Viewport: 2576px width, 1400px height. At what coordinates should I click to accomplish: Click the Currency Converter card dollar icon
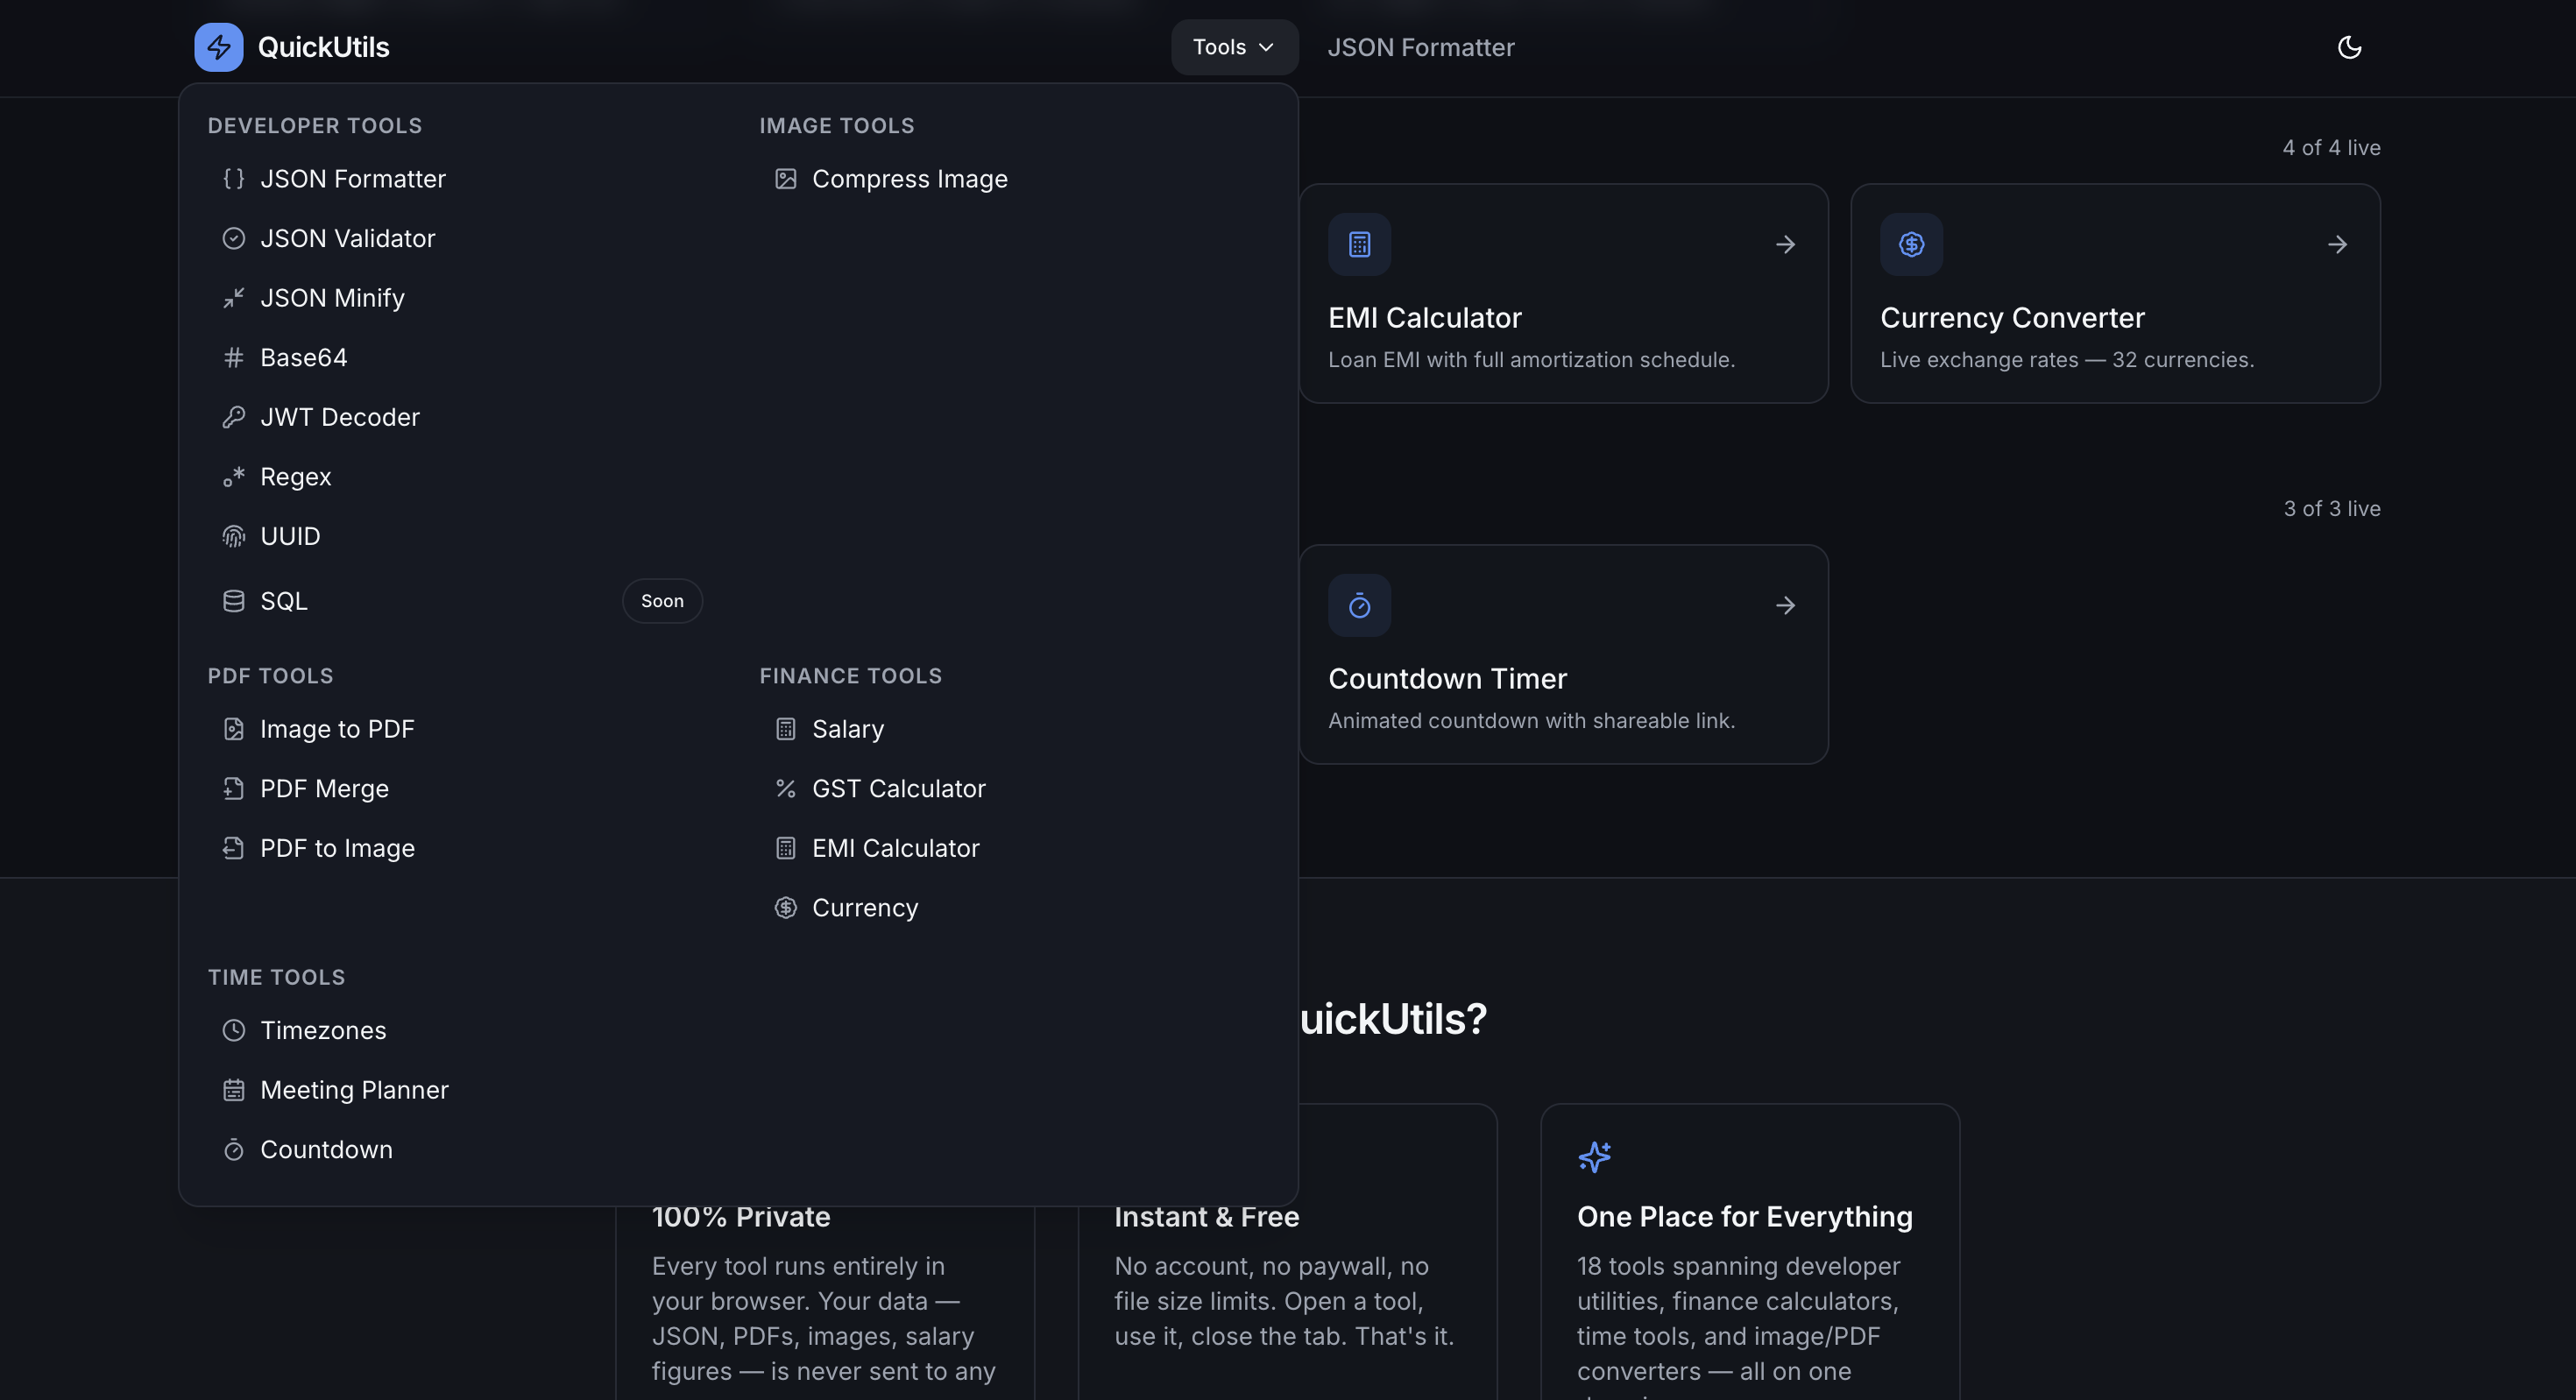pyautogui.click(x=1911, y=244)
